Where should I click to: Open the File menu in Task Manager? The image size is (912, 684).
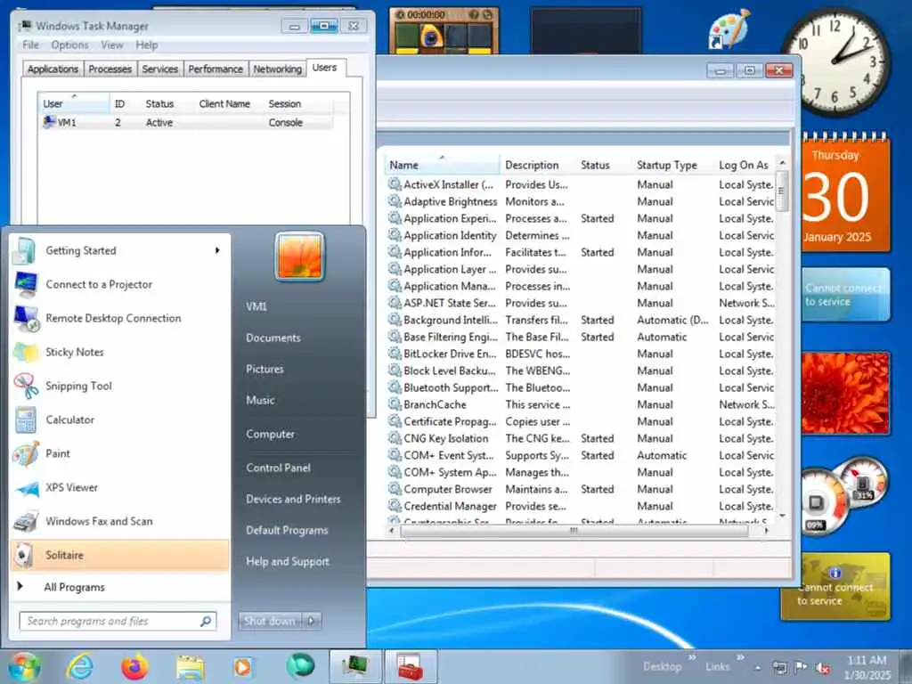point(30,45)
